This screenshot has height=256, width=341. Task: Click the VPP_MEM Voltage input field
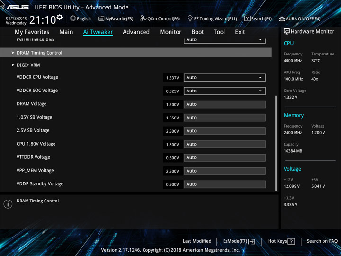(224, 171)
